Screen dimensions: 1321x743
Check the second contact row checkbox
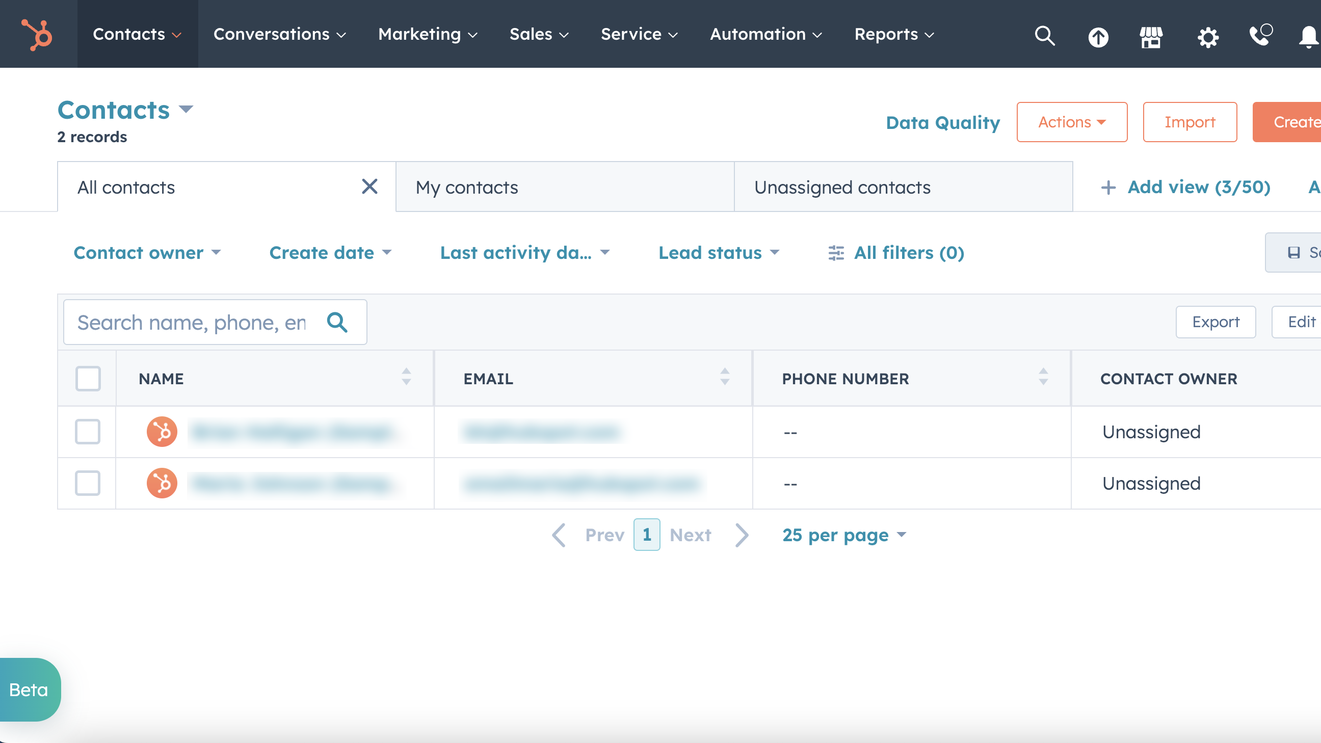click(x=88, y=483)
